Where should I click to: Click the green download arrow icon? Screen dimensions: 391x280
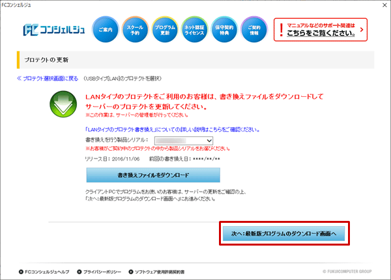65,105
